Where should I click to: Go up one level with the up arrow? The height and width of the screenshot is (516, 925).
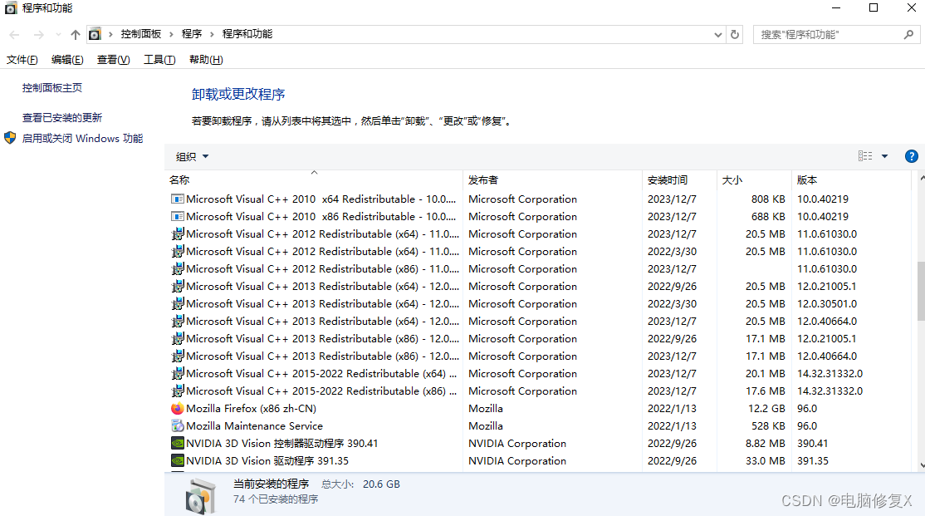click(75, 35)
